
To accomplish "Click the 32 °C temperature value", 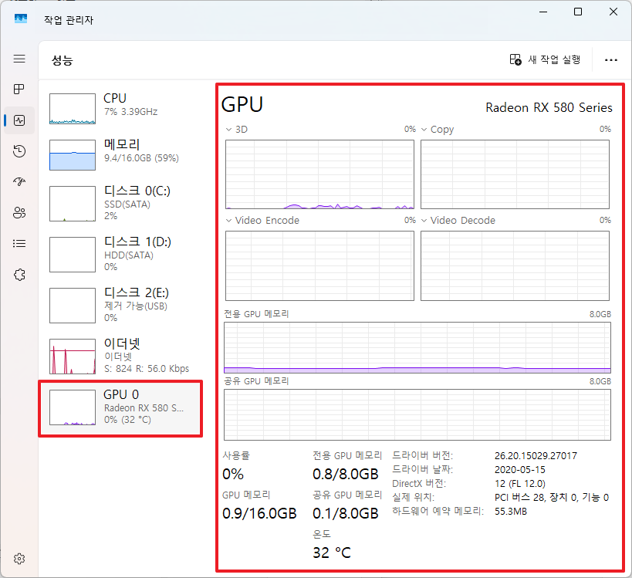I will coord(332,553).
